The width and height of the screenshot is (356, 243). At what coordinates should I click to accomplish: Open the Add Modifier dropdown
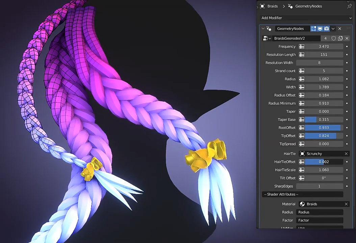[x=306, y=18]
